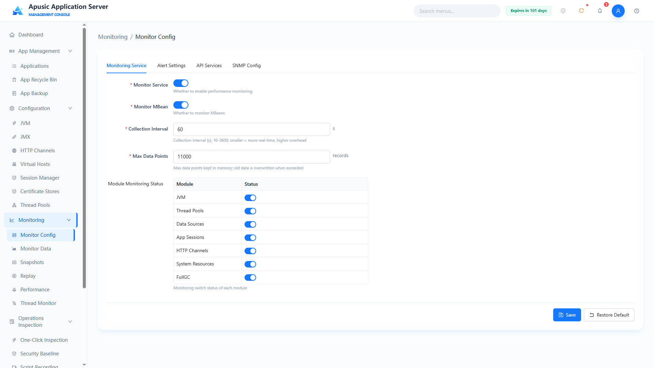Click the sidebar vertical scrollbar

click(x=84, y=158)
